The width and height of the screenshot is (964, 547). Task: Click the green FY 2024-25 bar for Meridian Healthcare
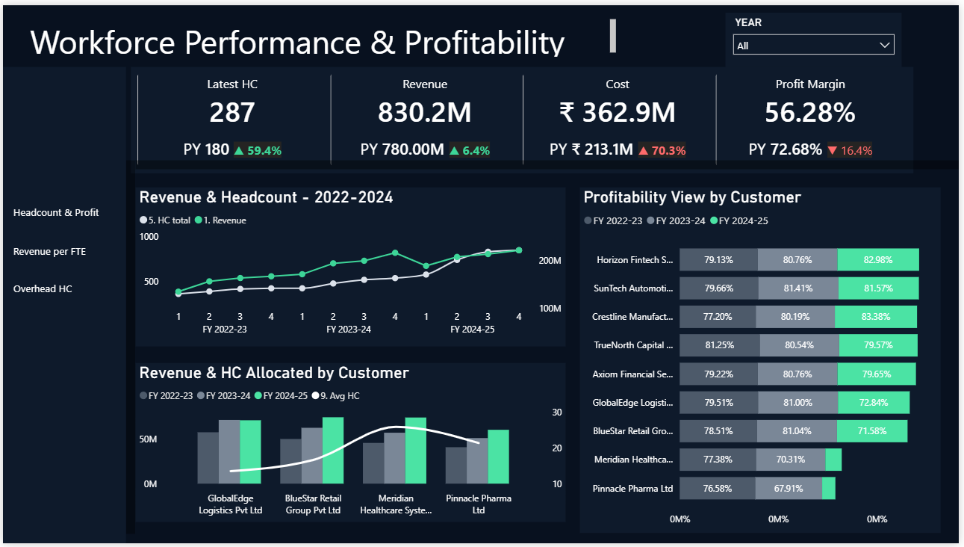(416, 451)
